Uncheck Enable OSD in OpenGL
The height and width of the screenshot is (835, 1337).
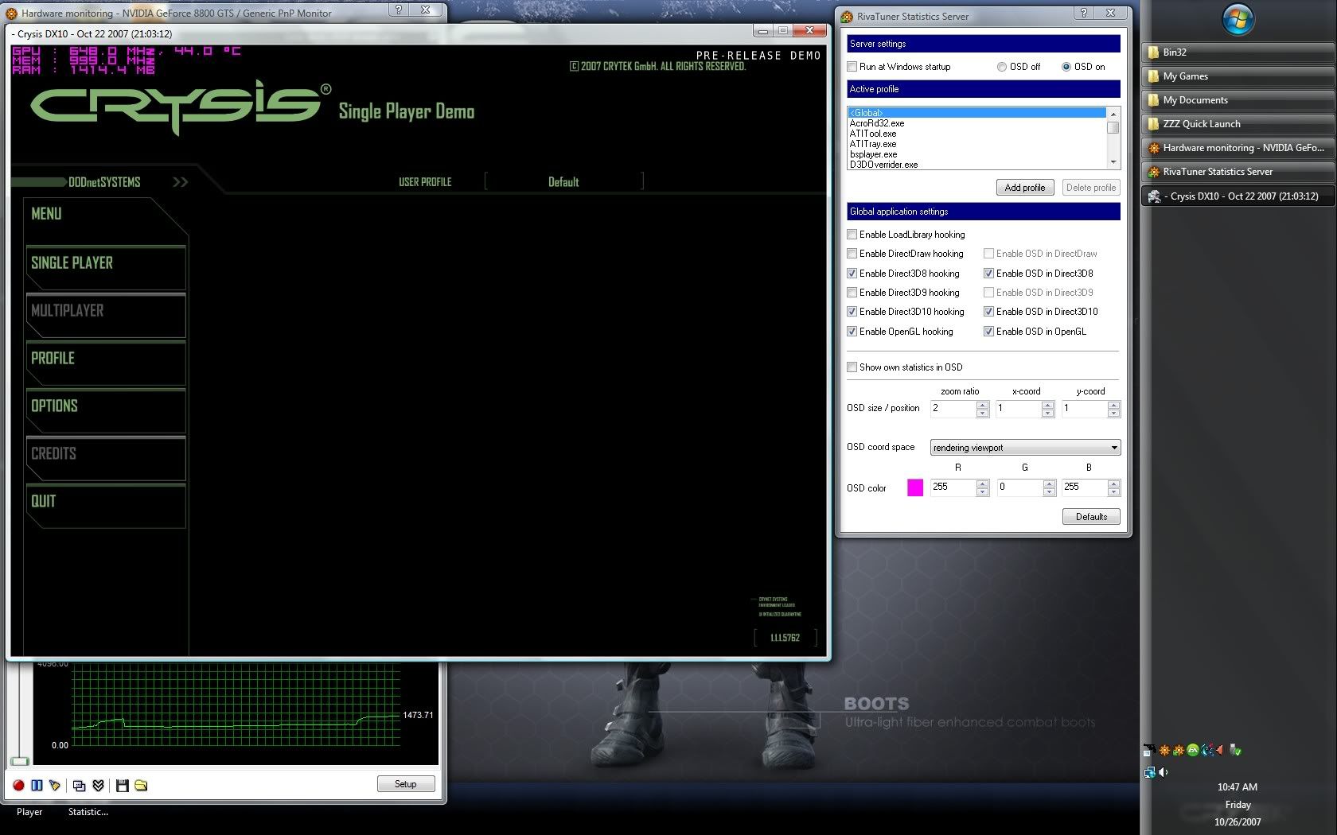click(989, 332)
